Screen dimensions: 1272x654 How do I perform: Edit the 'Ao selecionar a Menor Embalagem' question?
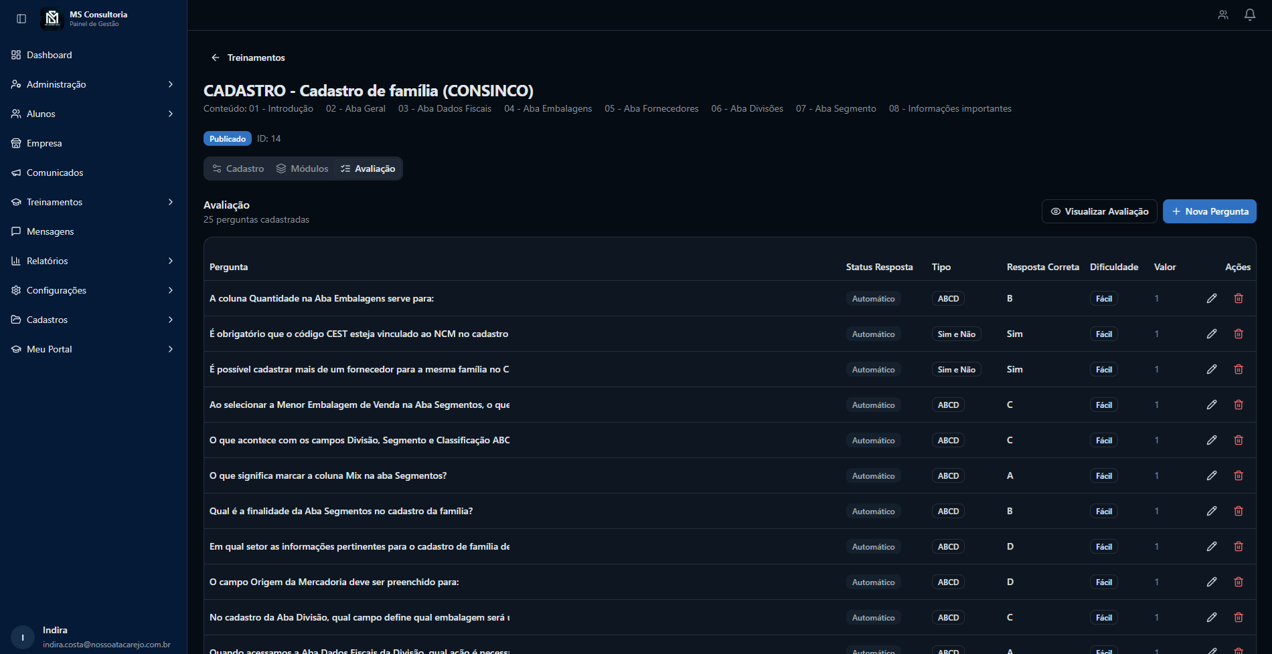pyautogui.click(x=1212, y=405)
